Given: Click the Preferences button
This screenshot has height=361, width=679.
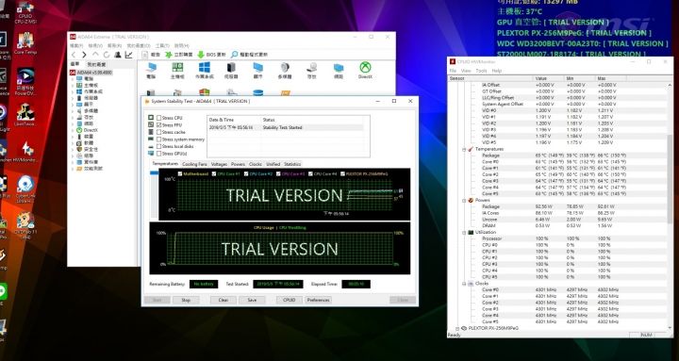Looking at the screenshot, I should pyautogui.click(x=319, y=300).
